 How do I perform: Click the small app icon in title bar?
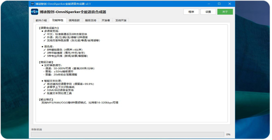click(x=32, y=4)
